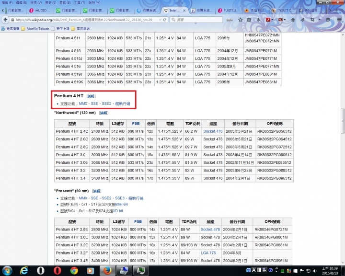The height and width of the screenshot is (276, 345).
Task: Open the 歷史 menu
Action: click(x=50, y=3)
